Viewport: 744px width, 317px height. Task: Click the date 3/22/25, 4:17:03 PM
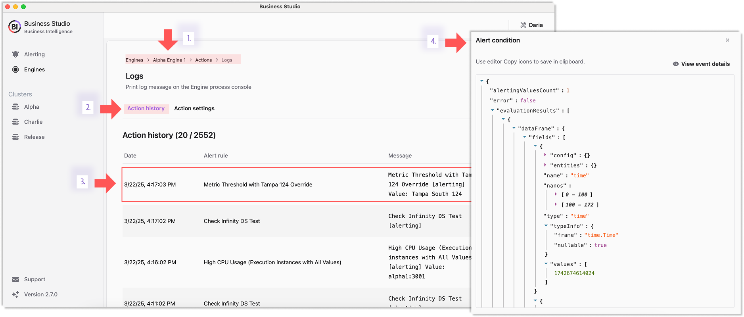coord(150,184)
